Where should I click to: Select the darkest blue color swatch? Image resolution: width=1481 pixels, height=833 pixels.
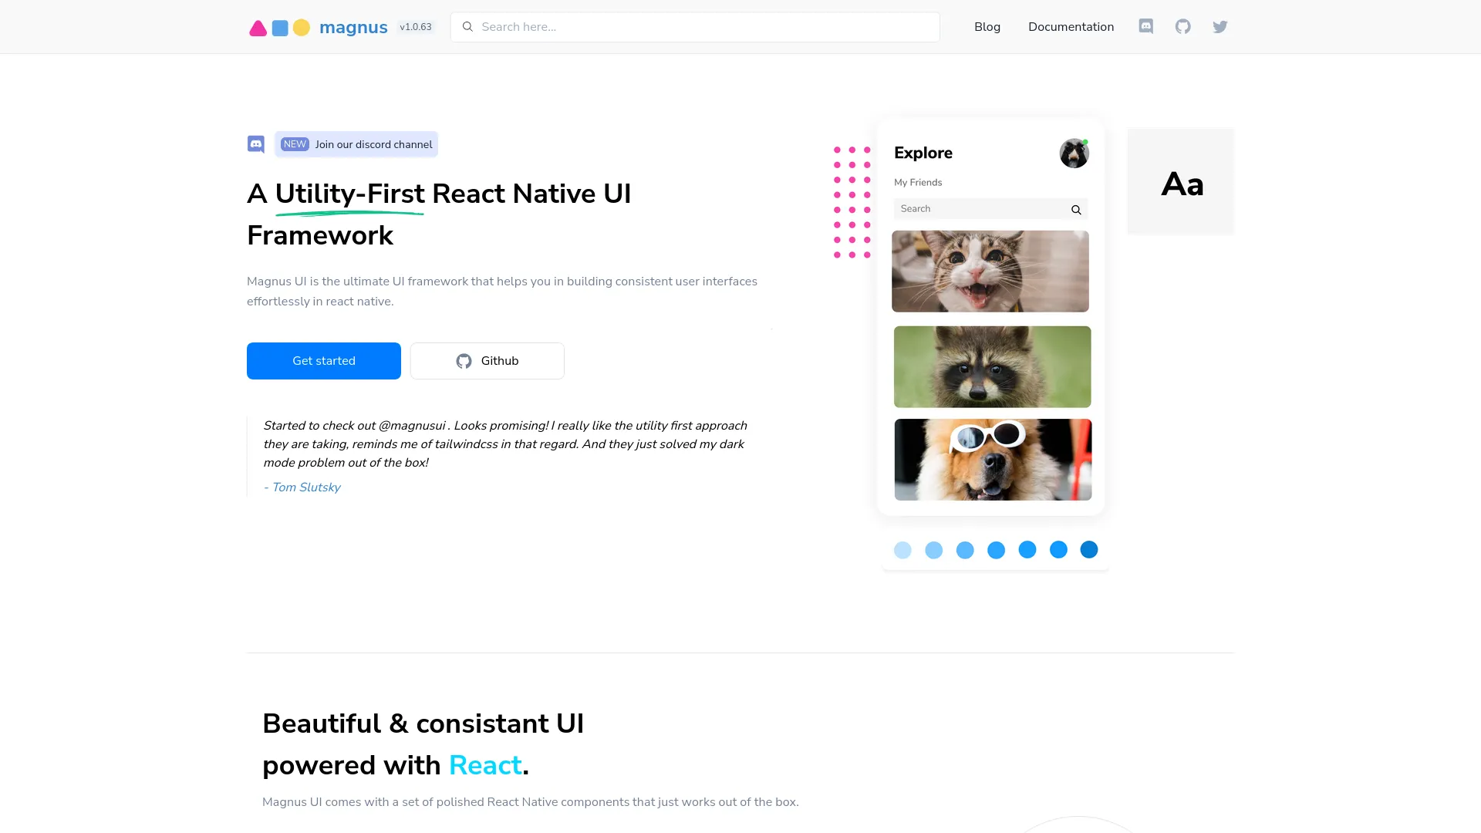click(1089, 549)
